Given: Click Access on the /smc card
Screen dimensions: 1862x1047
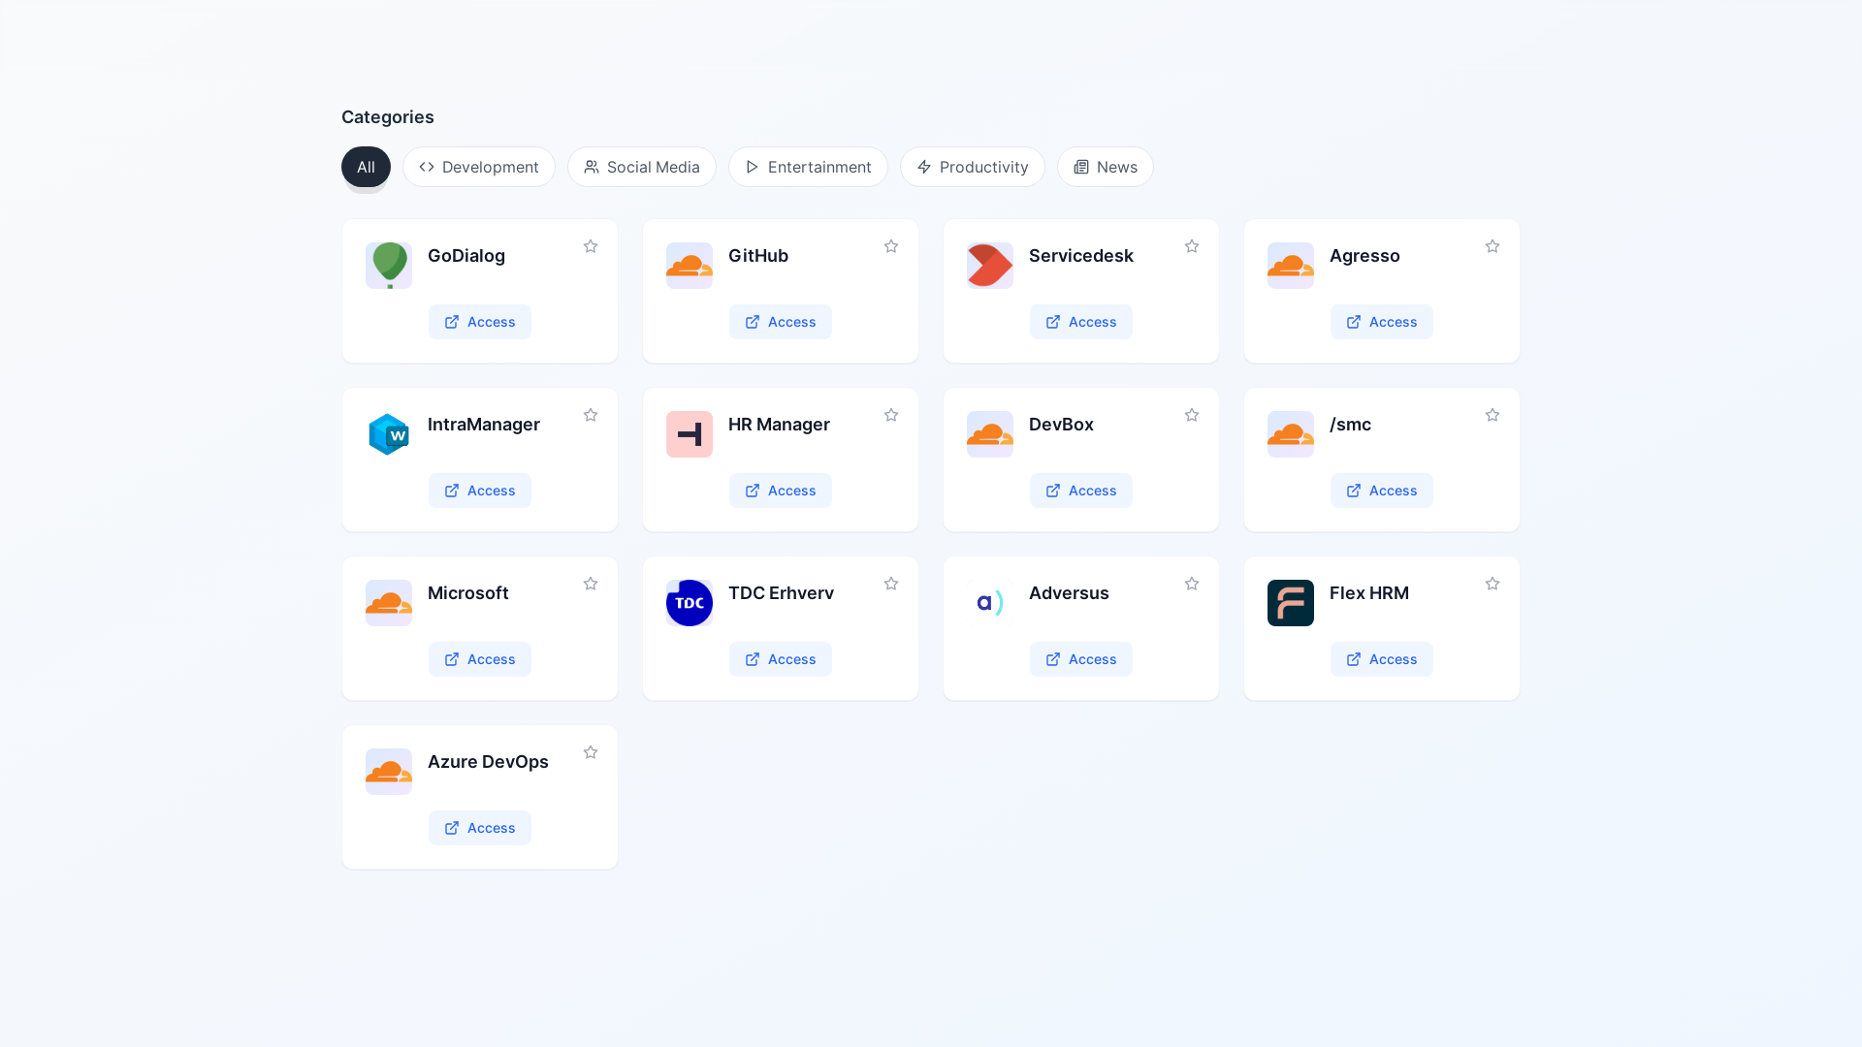Looking at the screenshot, I should (x=1382, y=491).
